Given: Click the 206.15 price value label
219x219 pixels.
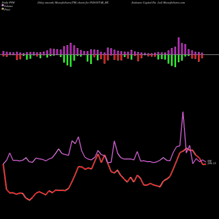Looking at the screenshot, I should (x=212, y=163).
